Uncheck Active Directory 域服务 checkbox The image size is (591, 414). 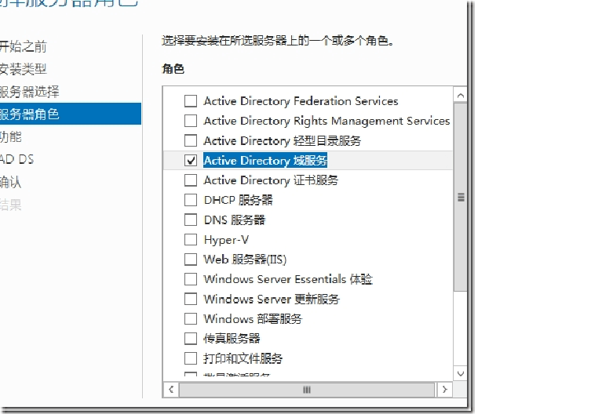point(190,161)
